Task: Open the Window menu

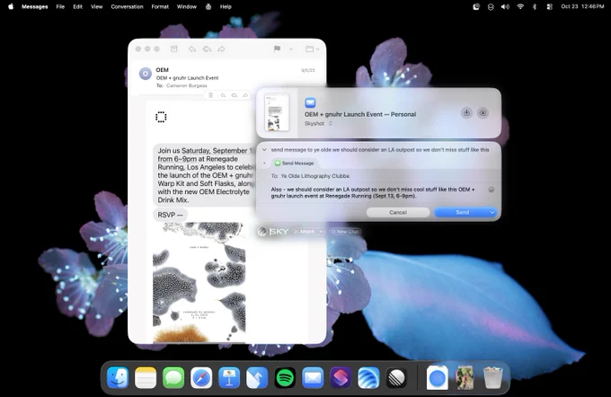Action: (x=187, y=6)
